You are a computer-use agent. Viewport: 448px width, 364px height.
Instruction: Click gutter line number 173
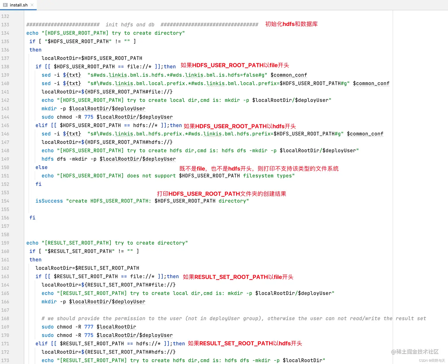(x=5, y=360)
